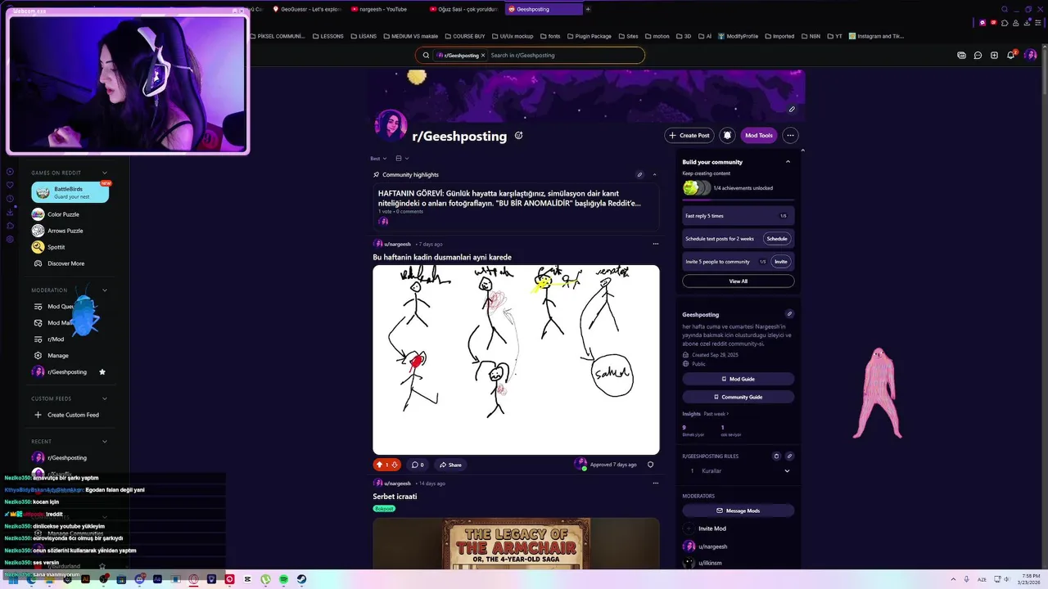Click the View All achievements button

click(738, 281)
